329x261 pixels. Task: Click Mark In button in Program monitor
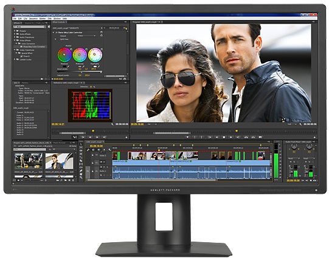coord(195,137)
